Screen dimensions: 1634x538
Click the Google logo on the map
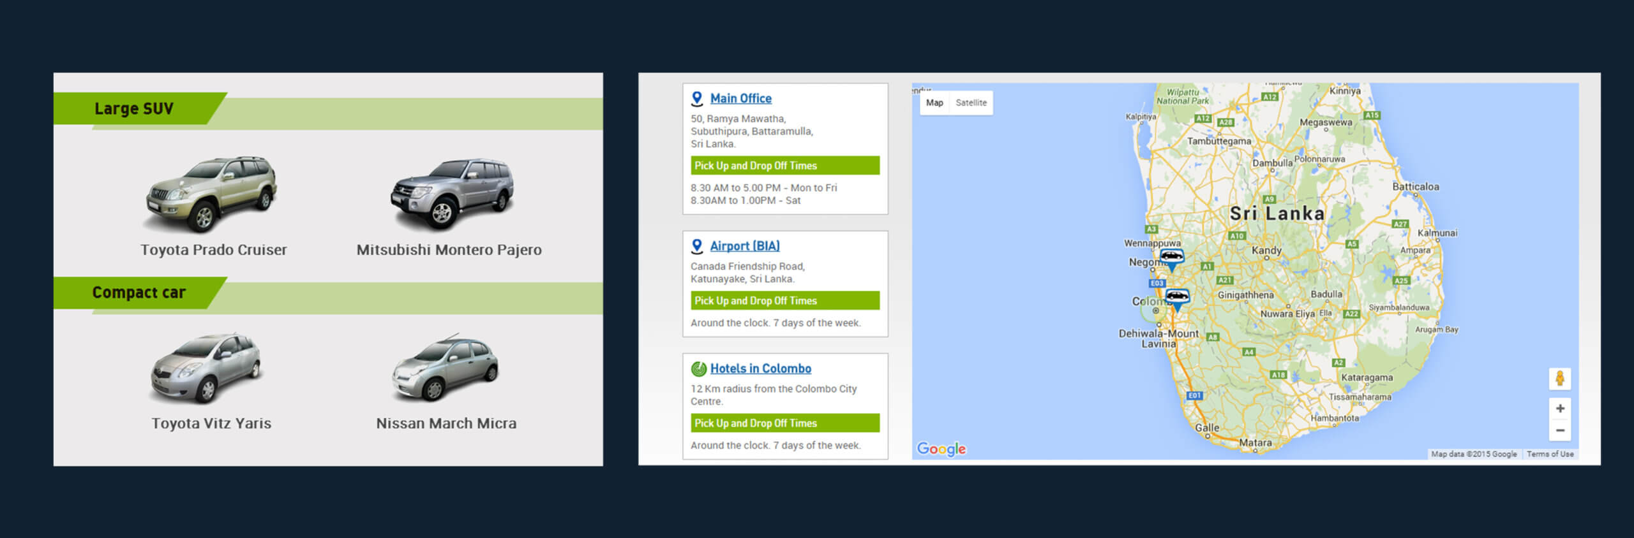[941, 449]
